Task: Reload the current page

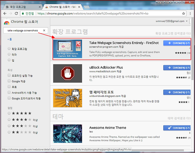Action: [16, 14]
